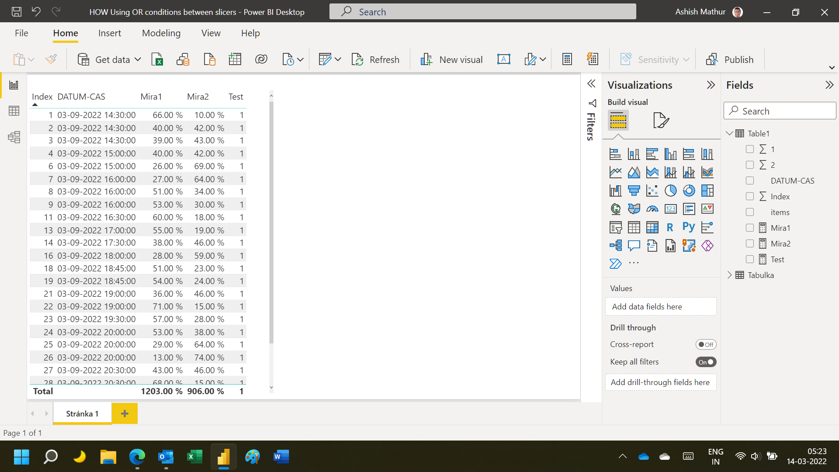Select the Pie chart visual
The height and width of the screenshot is (472, 839).
[x=670, y=191]
